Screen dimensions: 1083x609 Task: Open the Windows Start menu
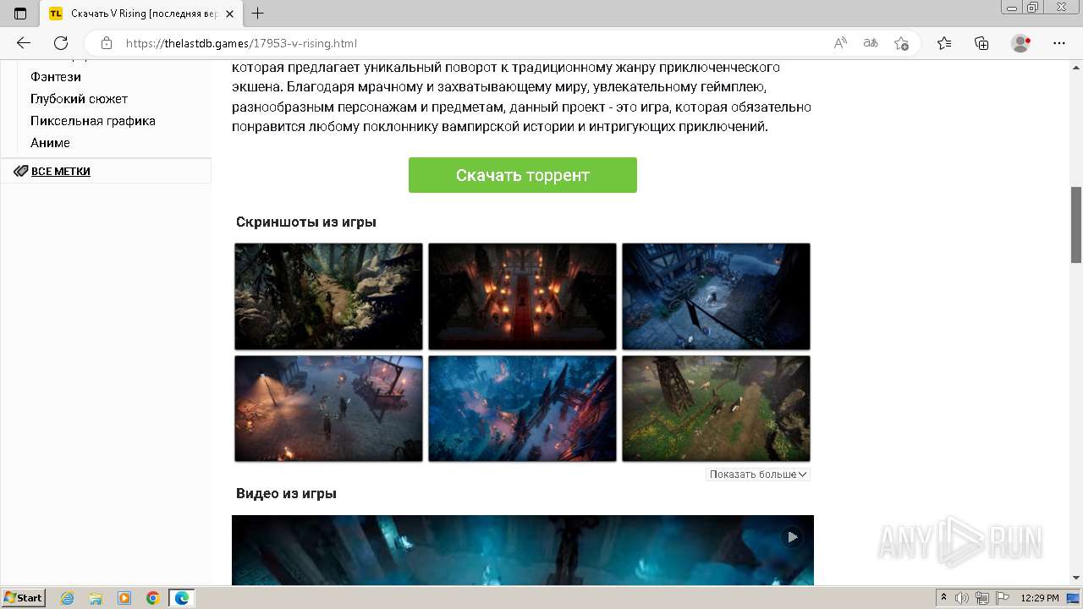(x=24, y=597)
